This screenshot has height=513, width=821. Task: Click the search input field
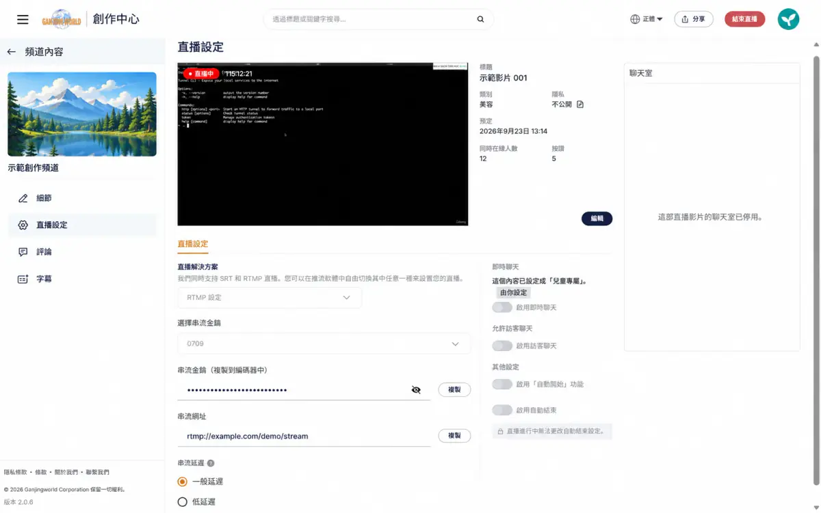click(369, 19)
